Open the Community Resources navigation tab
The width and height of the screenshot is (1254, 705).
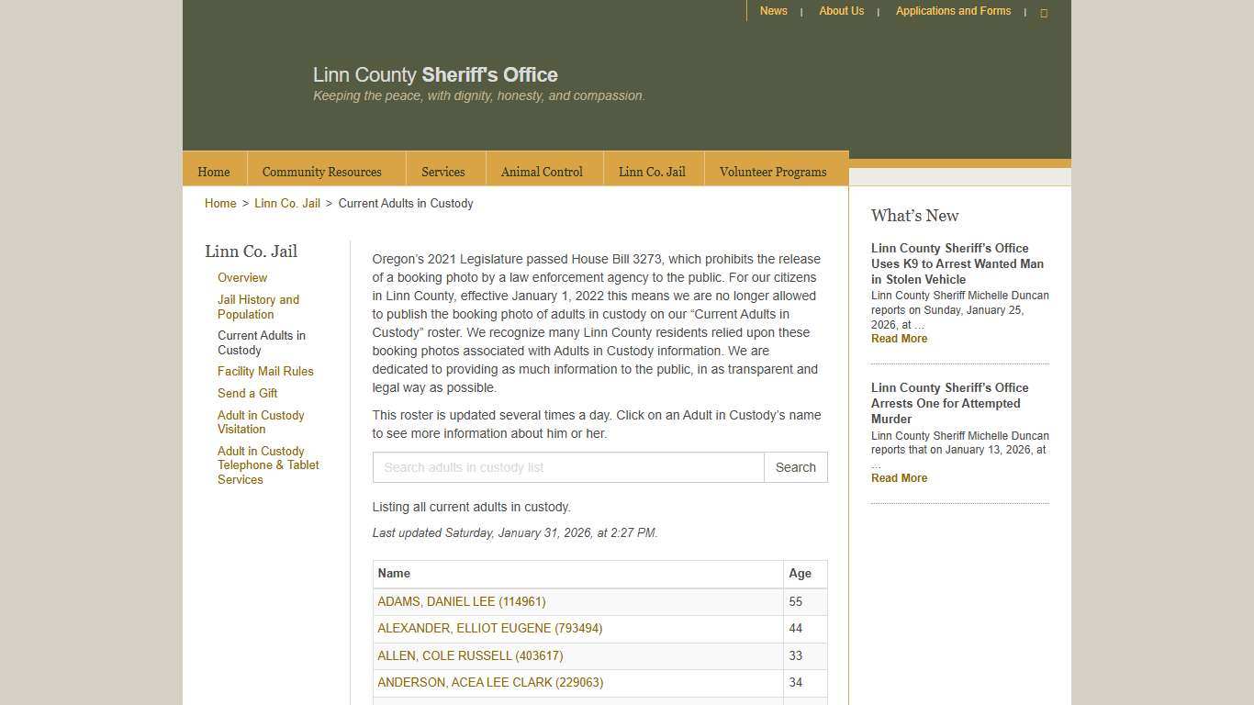pos(321,172)
